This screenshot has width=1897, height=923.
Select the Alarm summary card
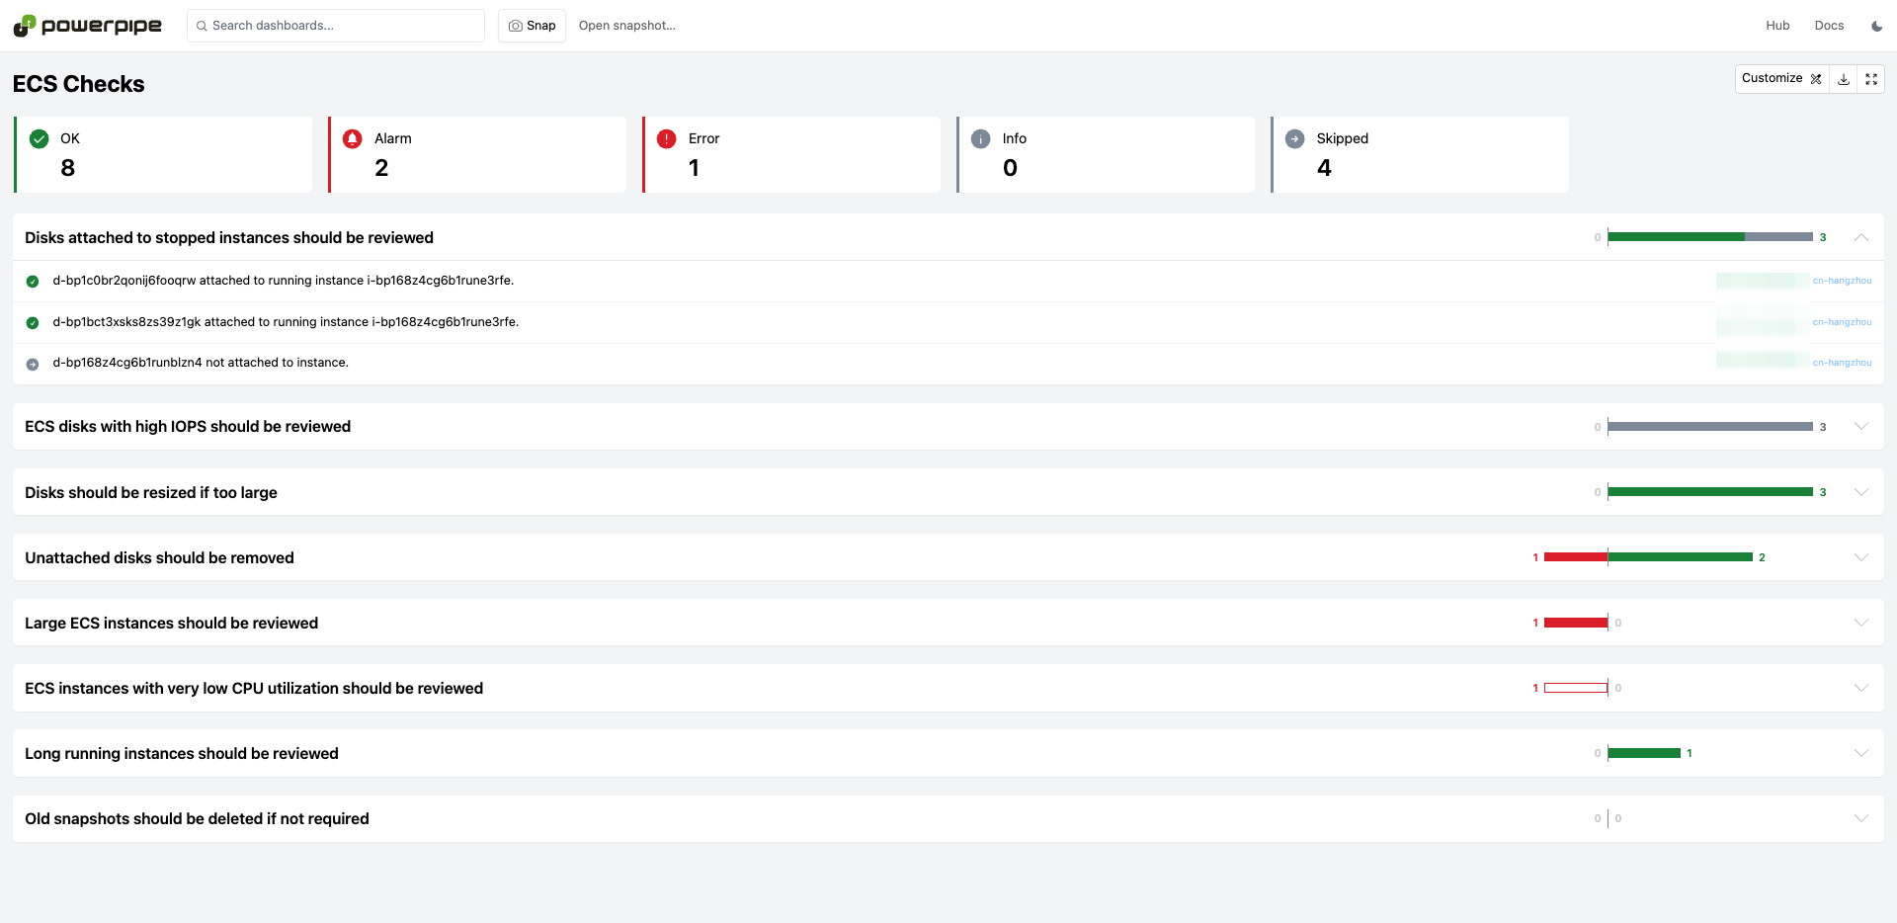477,154
